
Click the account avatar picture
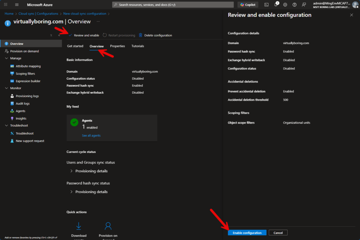coord(355,5)
